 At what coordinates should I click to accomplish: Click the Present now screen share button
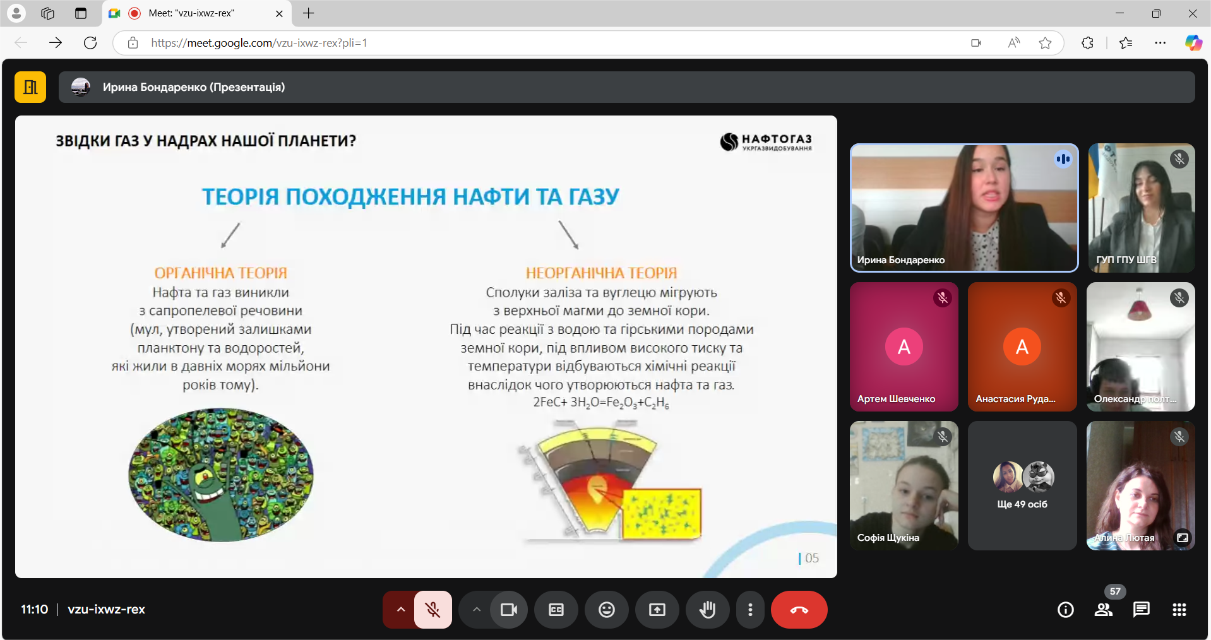pyautogui.click(x=657, y=610)
